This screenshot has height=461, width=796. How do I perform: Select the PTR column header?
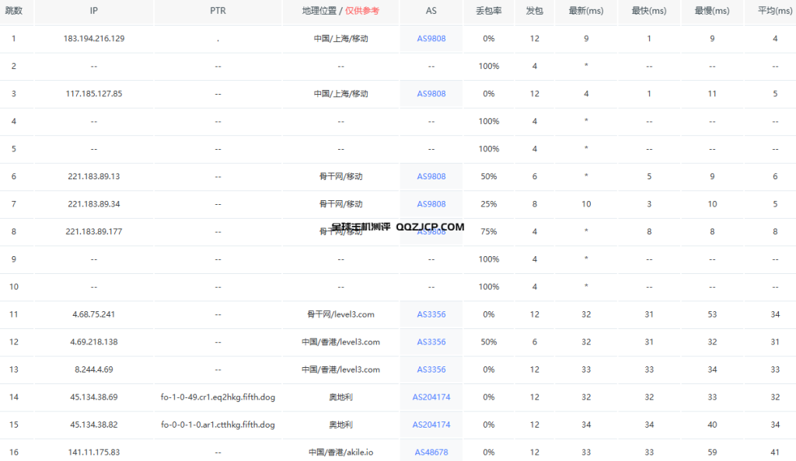218,11
